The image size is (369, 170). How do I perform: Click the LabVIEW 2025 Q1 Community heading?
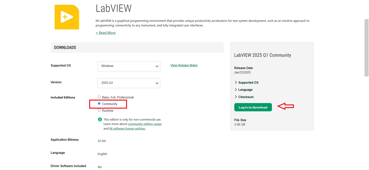262,55
